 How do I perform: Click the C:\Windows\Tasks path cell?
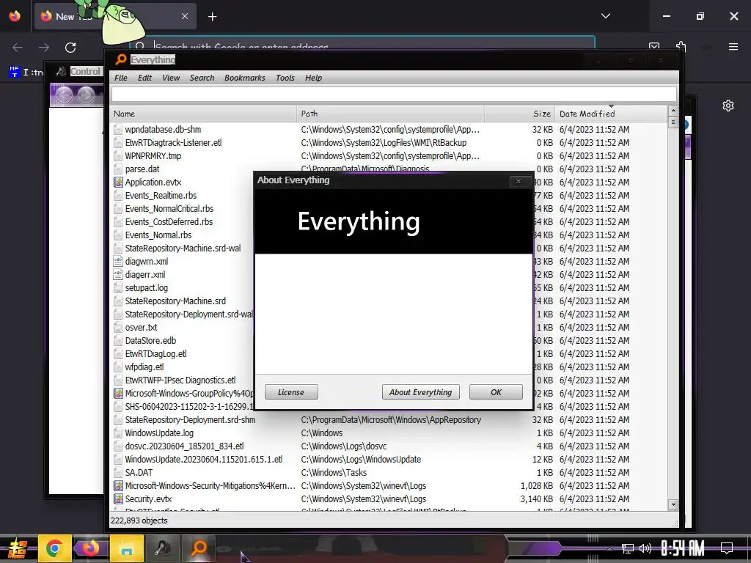click(334, 473)
